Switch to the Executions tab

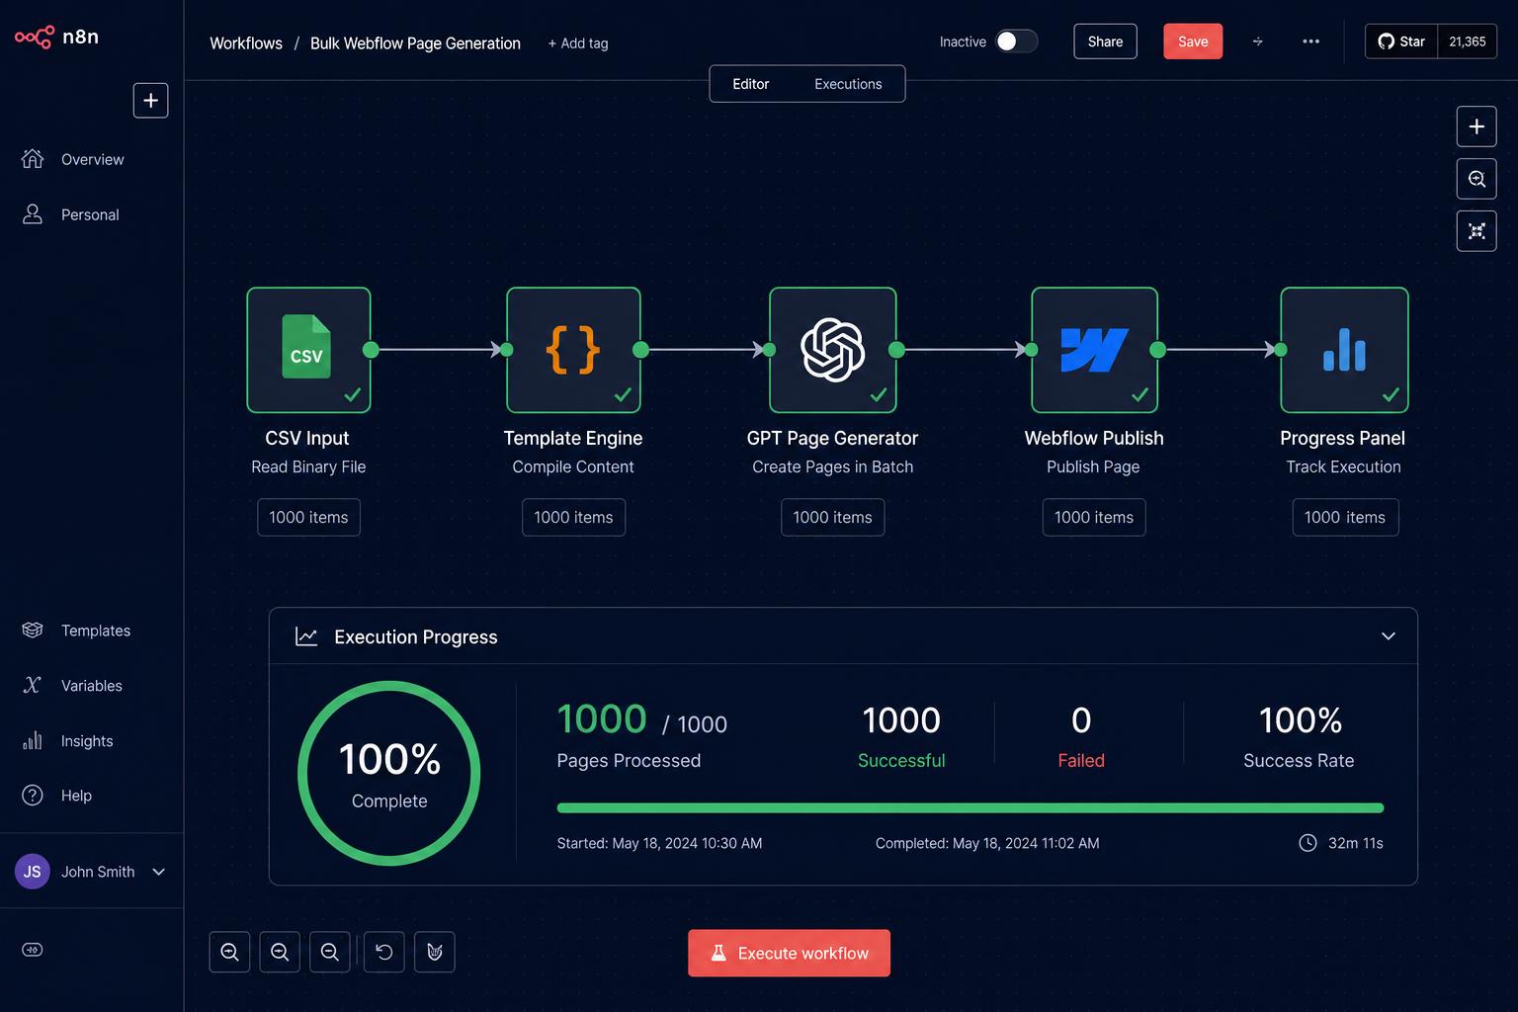[848, 84]
